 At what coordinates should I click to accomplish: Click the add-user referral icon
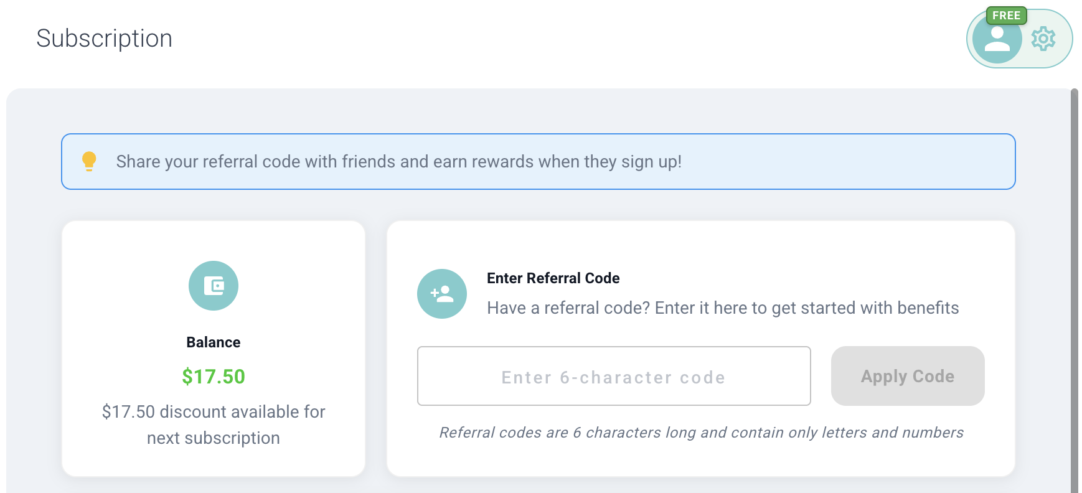(x=441, y=293)
